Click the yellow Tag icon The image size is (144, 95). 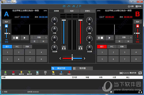(53, 73)
